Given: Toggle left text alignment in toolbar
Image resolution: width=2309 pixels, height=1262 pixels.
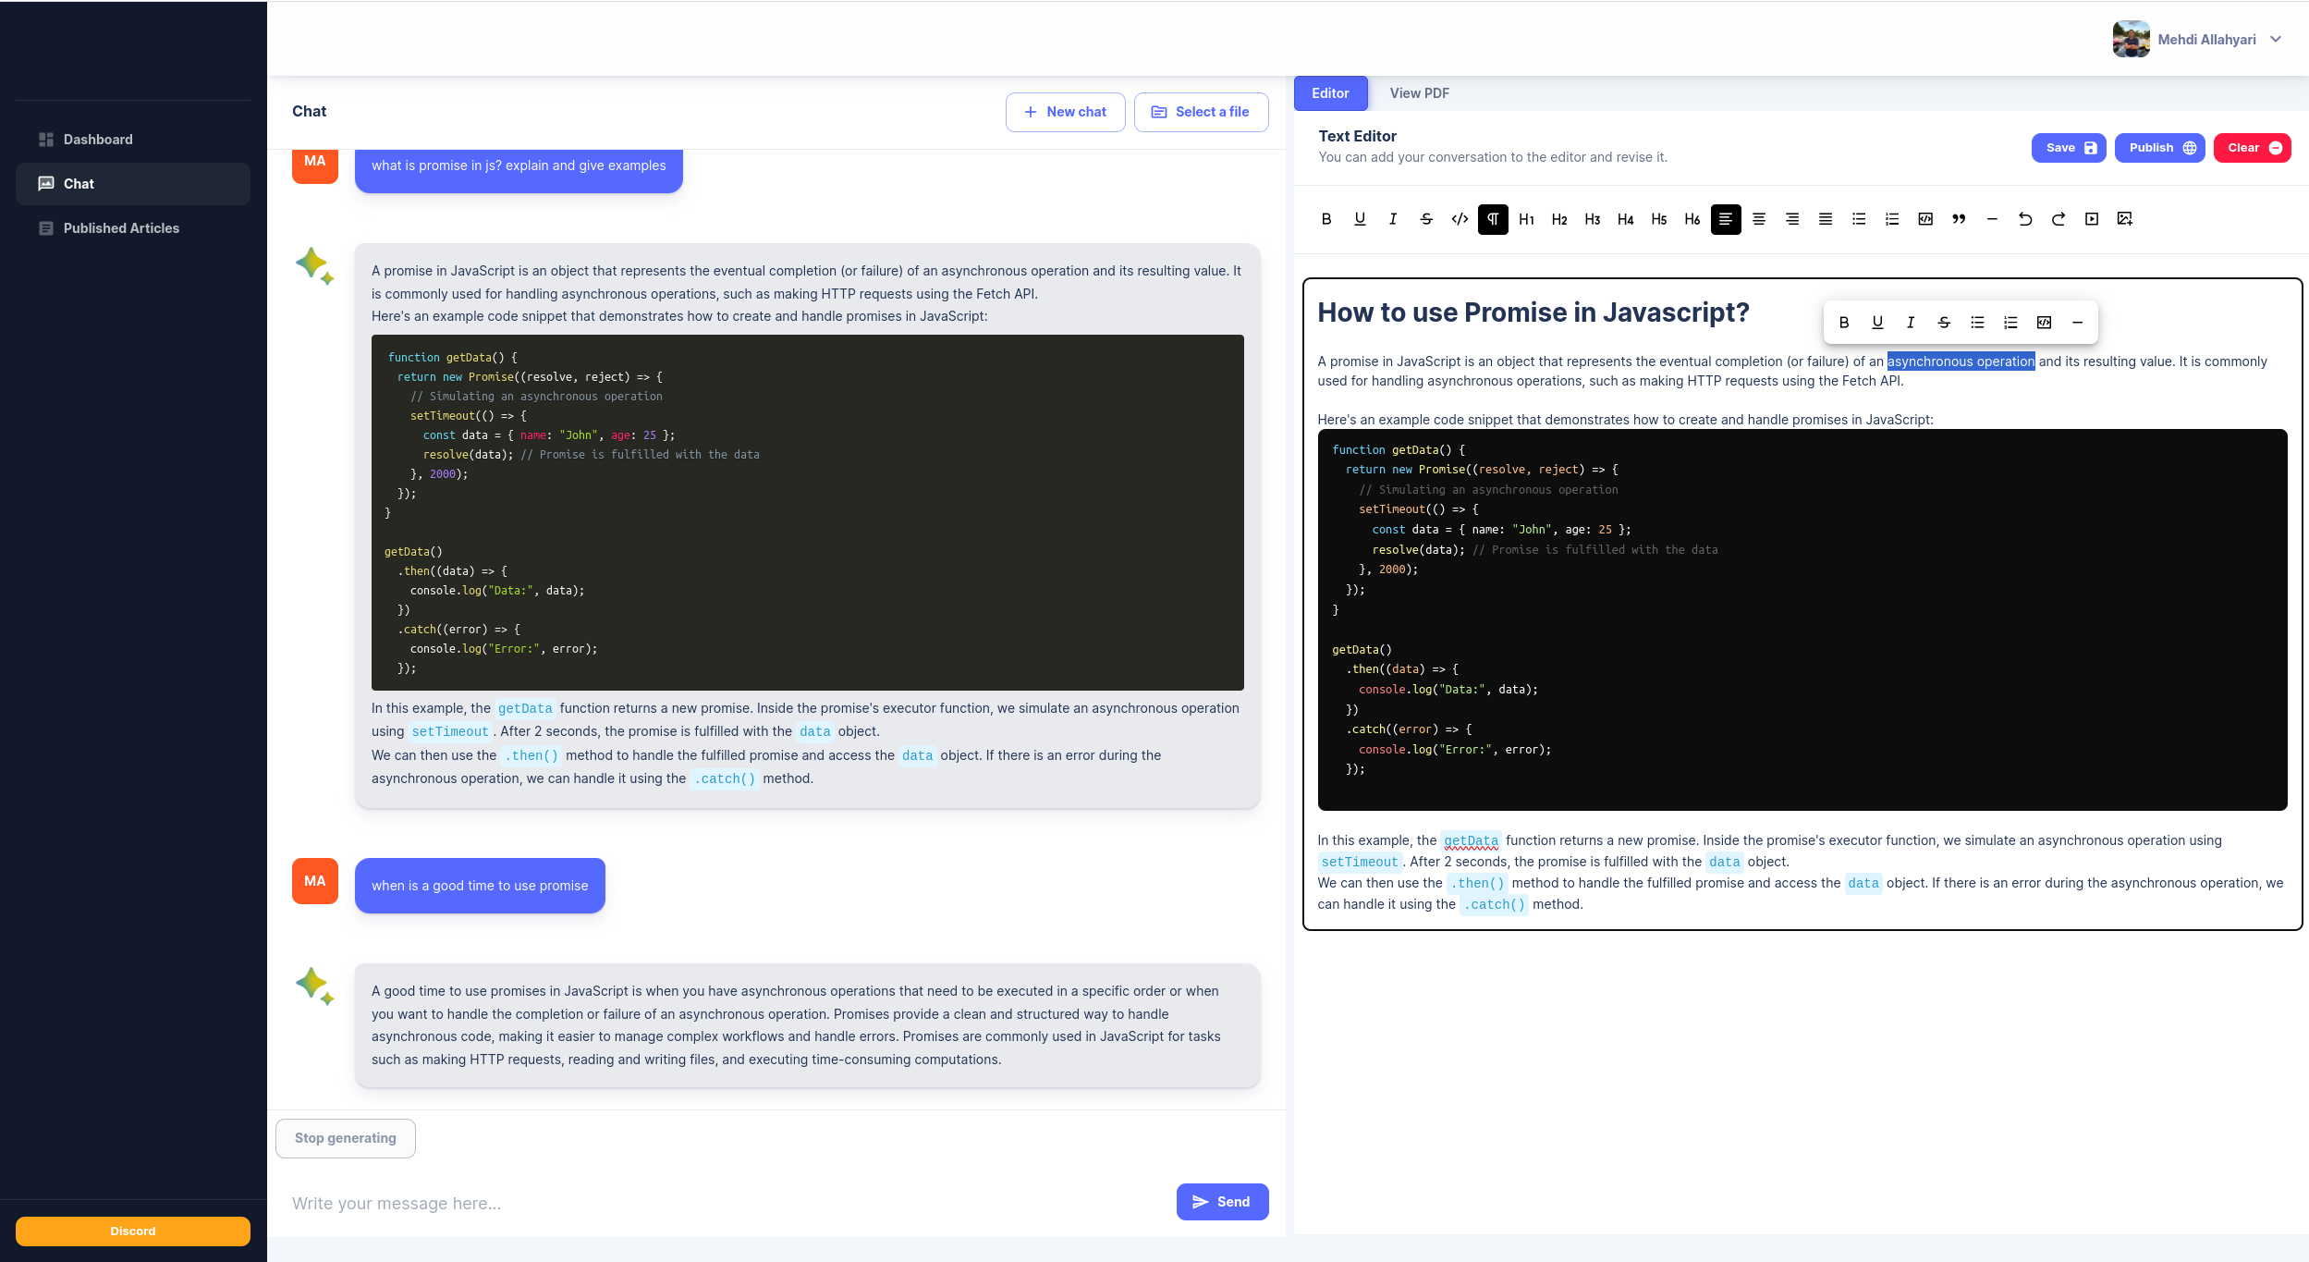Looking at the screenshot, I should tap(1726, 219).
